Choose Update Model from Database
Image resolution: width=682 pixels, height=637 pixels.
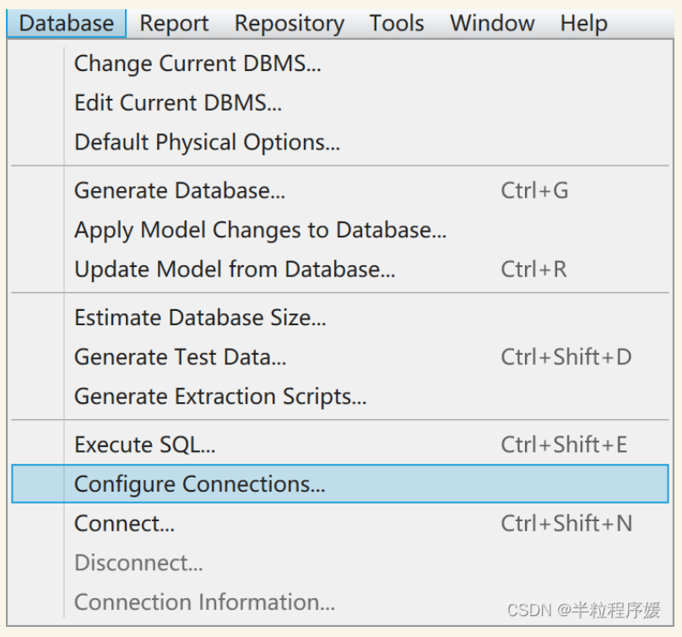[235, 269]
